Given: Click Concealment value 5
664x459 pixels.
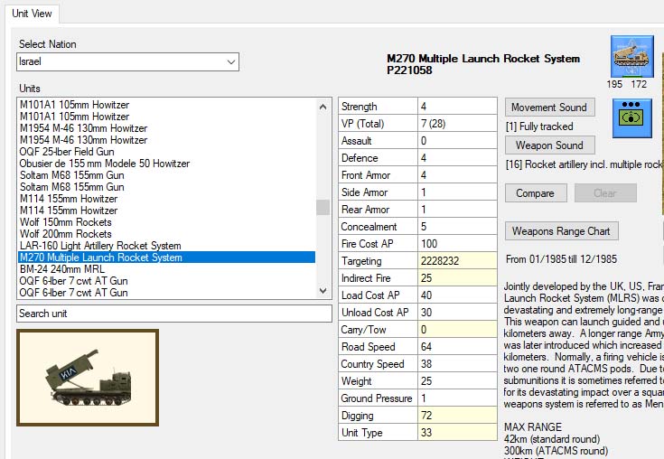Looking at the screenshot, I should click(x=457, y=227).
